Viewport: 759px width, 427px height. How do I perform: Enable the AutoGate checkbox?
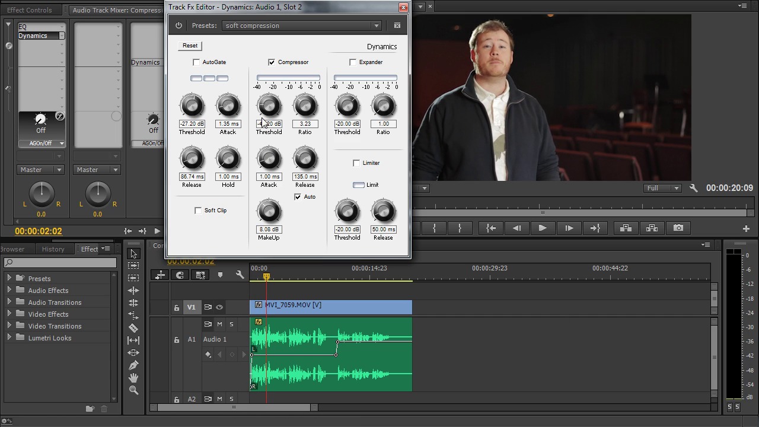coord(196,62)
